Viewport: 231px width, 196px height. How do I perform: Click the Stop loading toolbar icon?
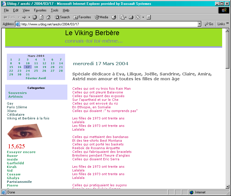[x=35, y=17]
